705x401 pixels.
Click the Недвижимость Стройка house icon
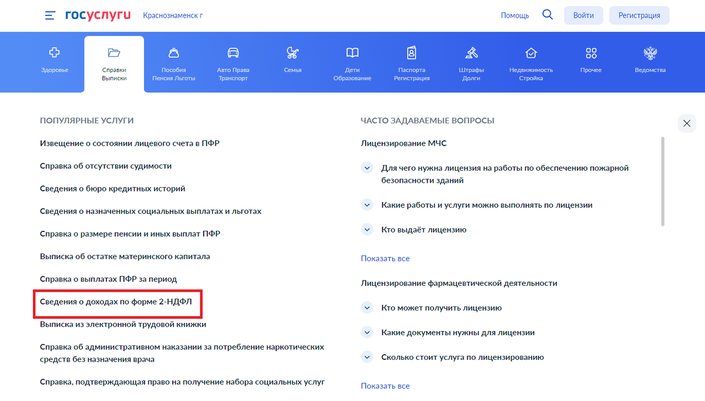(x=531, y=52)
